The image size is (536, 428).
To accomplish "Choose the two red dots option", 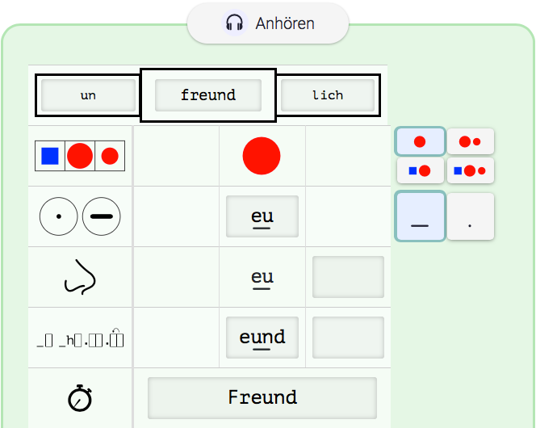I will coord(470,141).
